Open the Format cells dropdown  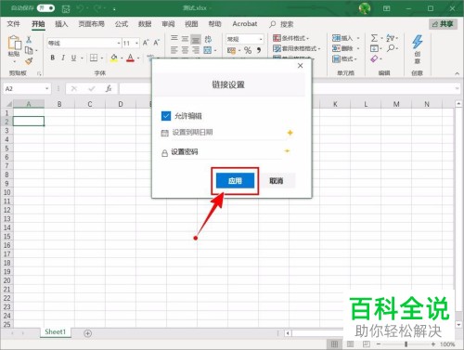click(x=344, y=58)
